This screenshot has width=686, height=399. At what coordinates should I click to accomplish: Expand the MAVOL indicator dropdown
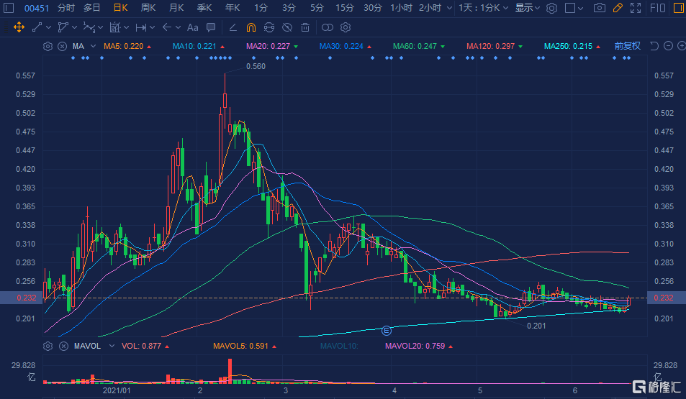(x=94, y=346)
